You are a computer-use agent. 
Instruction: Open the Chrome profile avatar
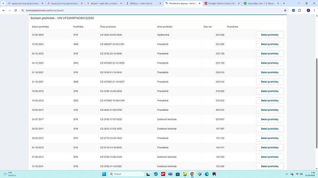tap(308, 10)
